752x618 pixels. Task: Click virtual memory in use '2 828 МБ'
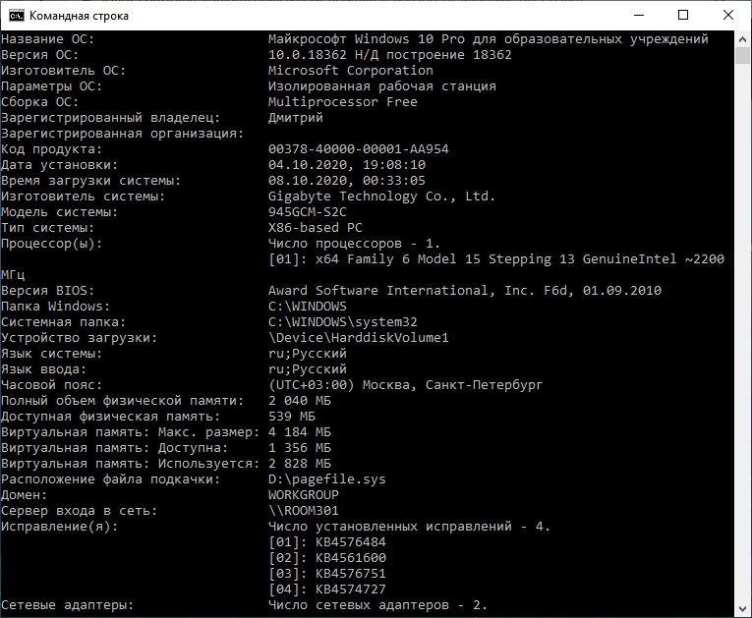tap(300, 464)
